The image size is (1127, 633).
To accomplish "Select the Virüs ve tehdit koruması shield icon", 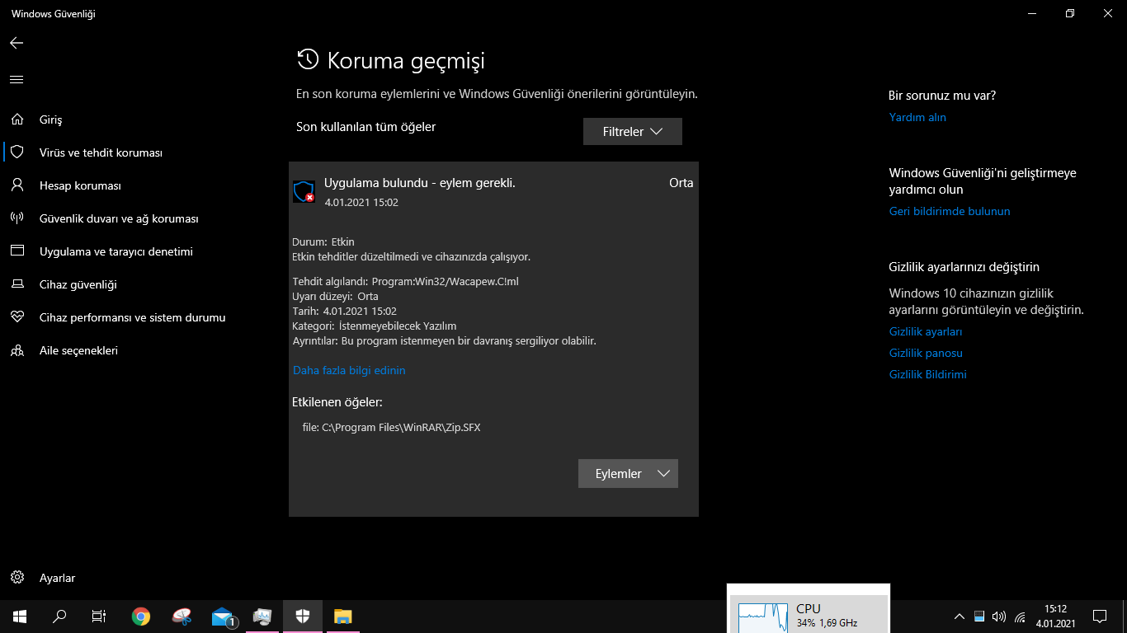I will point(17,152).
